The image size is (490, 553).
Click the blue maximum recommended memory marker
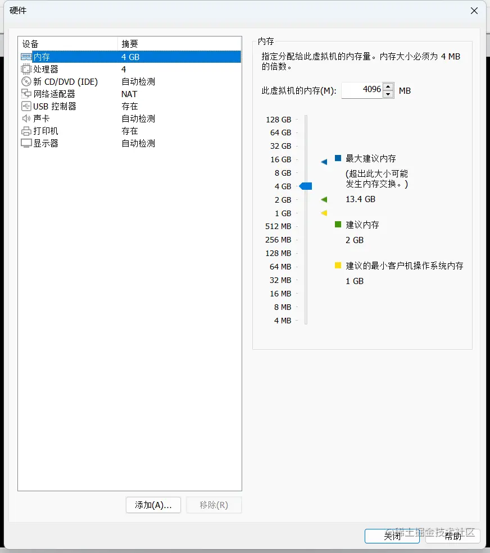coord(324,162)
